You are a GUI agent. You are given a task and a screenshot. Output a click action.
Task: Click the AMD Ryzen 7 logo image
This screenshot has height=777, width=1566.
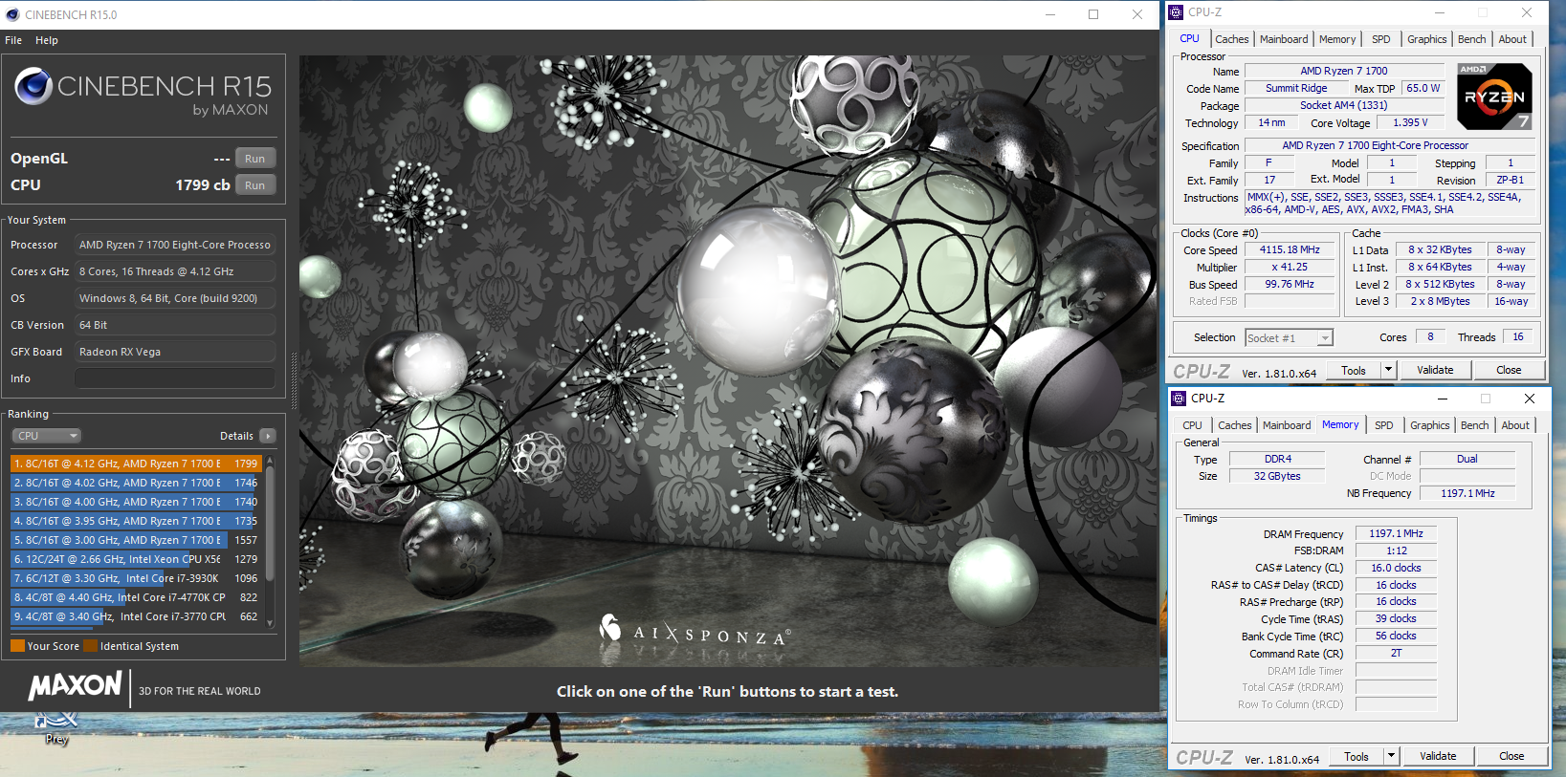[1494, 97]
